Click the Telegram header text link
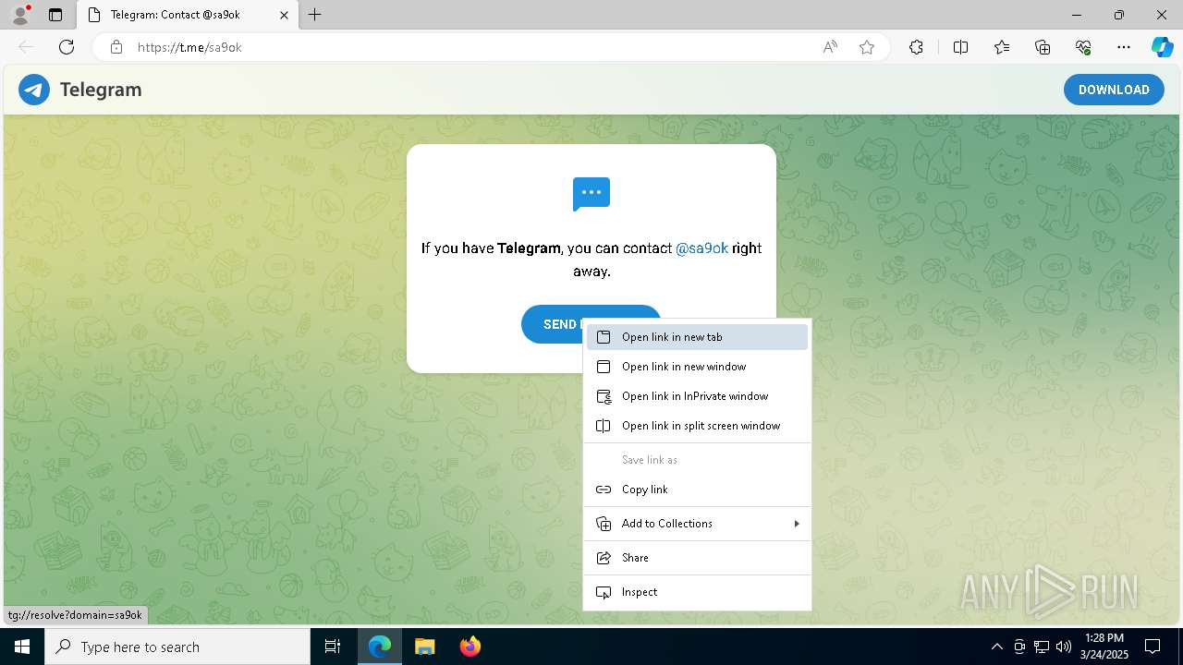Screen dimensions: 1183x665 coord(101,90)
